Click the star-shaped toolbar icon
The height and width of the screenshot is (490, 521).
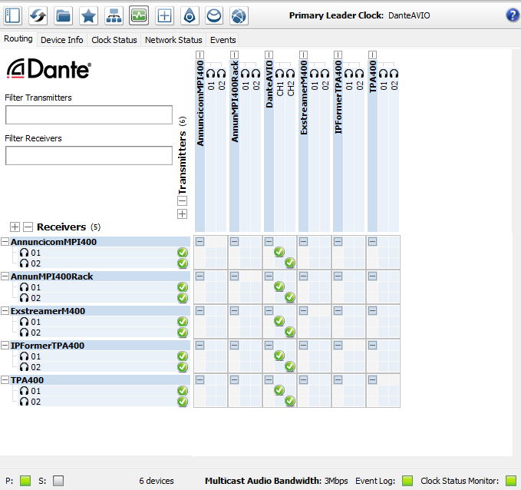pyautogui.click(x=89, y=15)
